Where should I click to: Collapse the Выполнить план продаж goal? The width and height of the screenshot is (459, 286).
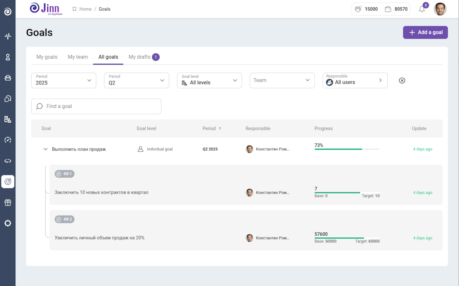pos(46,149)
